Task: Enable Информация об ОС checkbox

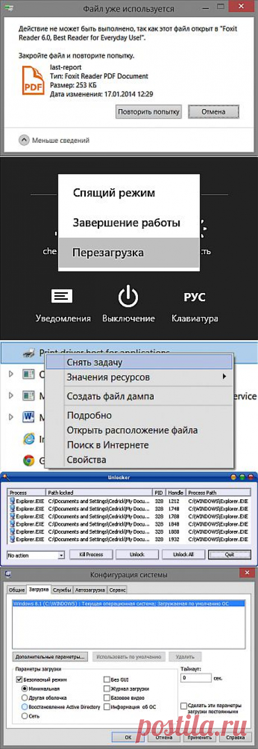Action: pyautogui.click(x=107, y=706)
